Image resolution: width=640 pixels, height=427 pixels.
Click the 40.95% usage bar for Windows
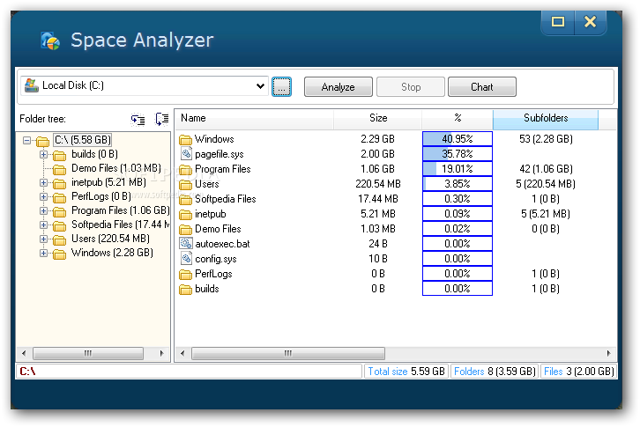pyautogui.click(x=458, y=139)
